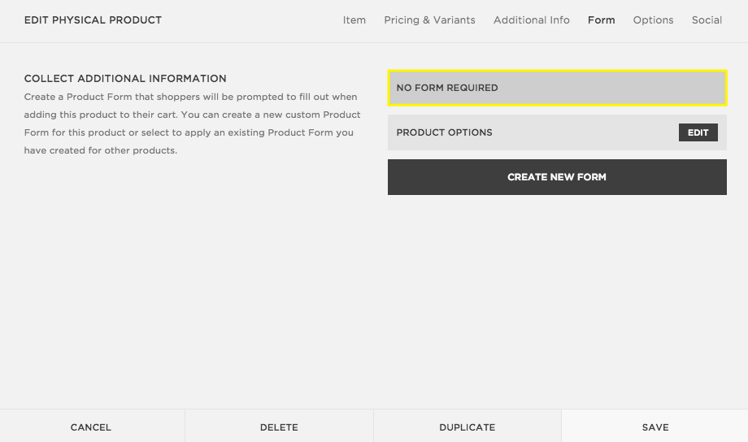The width and height of the screenshot is (748, 442).
Task: Go to the Additional Info tab
Action: [531, 20]
